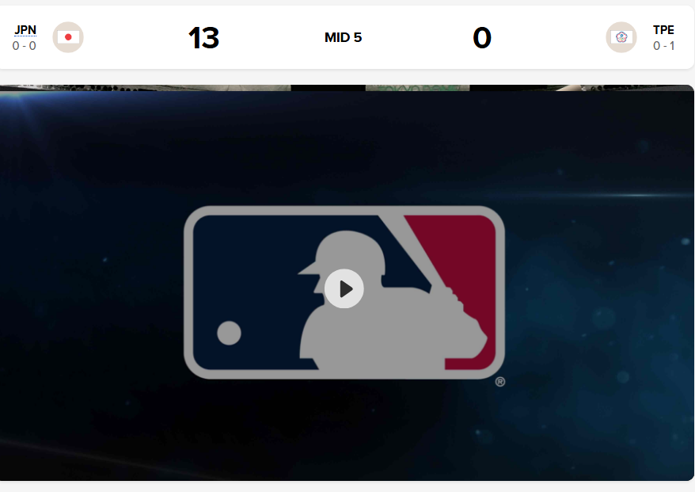Click the MID 5 inning status
The width and height of the screenshot is (695, 492).
click(343, 37)
